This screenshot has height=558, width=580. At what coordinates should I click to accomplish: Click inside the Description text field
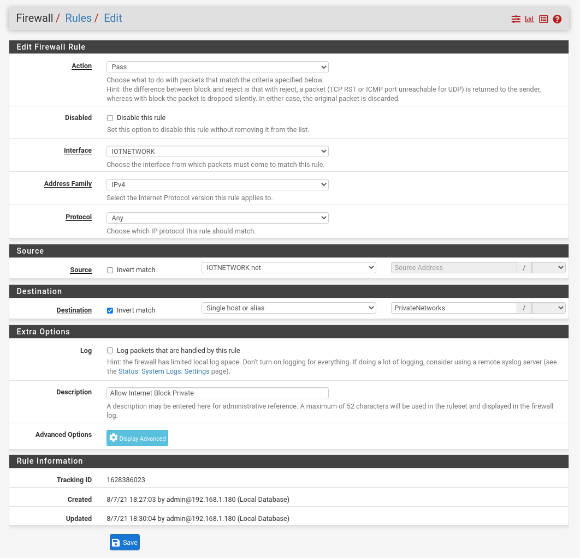click(217, 393)
